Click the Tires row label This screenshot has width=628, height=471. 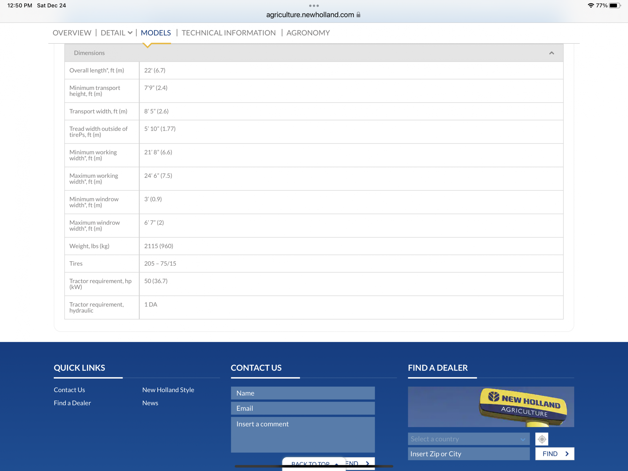pos(76,264)
